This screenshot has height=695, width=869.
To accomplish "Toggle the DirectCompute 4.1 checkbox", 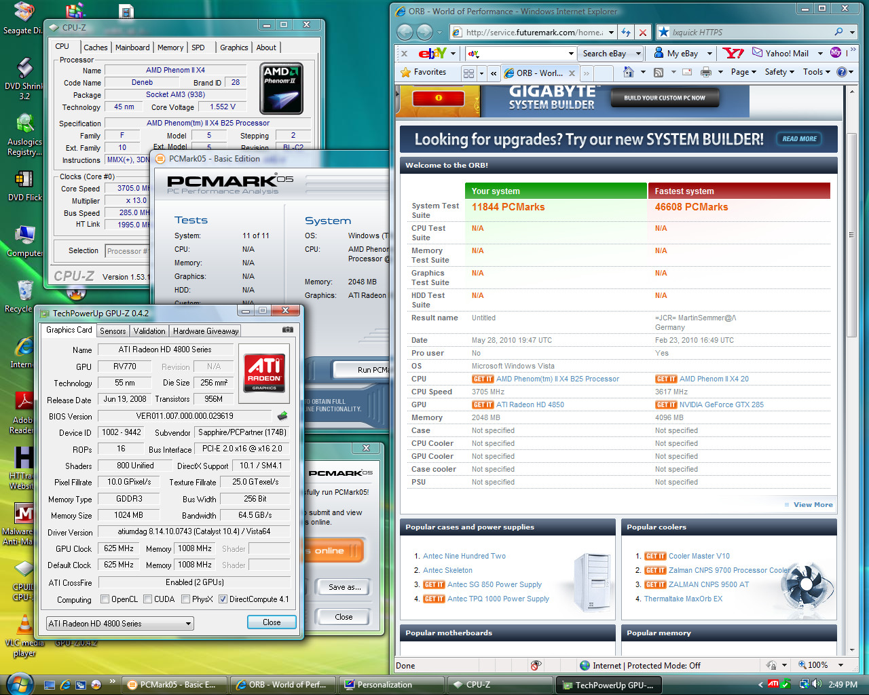I will 223,599.
